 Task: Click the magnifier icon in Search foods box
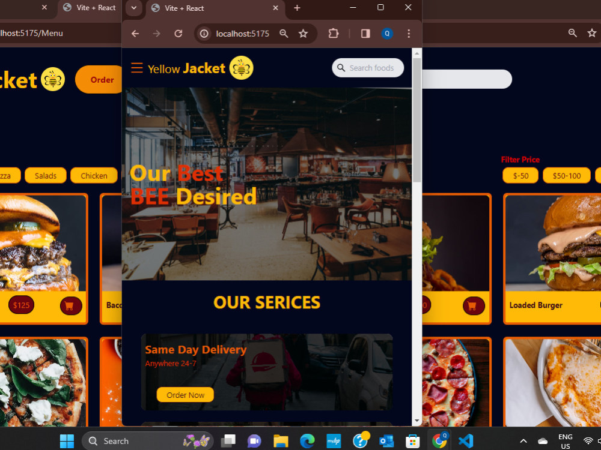click(341, 68)
